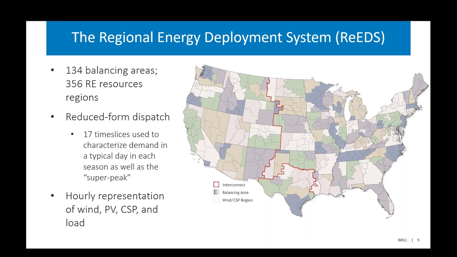Click the red Interconnect legend swatch

click(216, 185)
